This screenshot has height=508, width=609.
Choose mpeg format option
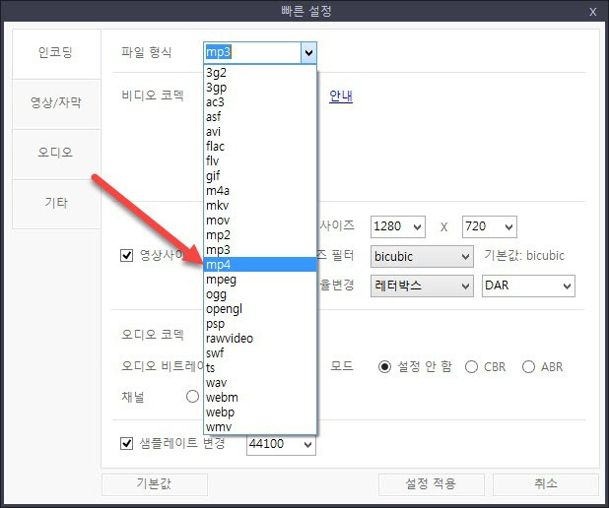pyautogui.click(x=260, y=279)
